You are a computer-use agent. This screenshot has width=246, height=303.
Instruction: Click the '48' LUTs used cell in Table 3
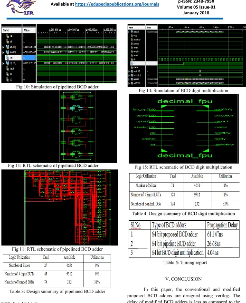click(46, 274)
